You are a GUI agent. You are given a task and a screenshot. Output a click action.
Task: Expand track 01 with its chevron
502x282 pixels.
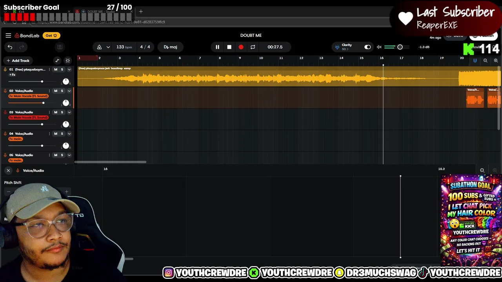point(69,69)
